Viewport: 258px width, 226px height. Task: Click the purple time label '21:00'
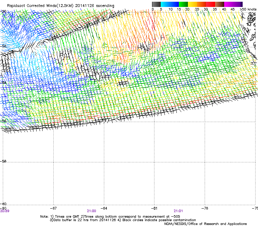pyautogui.click(x=91, y=211)
